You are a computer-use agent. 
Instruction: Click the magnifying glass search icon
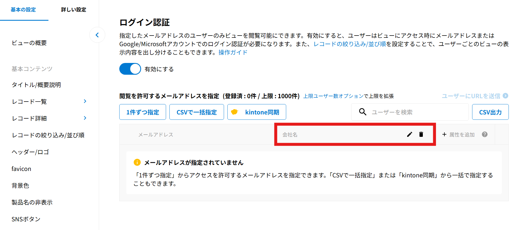(363, 112)
